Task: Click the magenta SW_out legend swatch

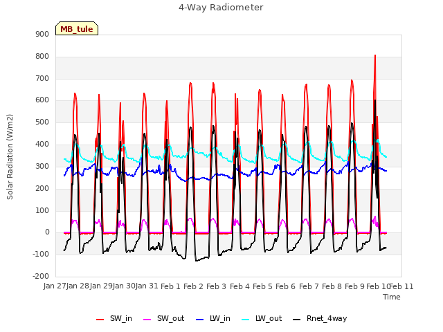Action: click(x=147, y=320)
